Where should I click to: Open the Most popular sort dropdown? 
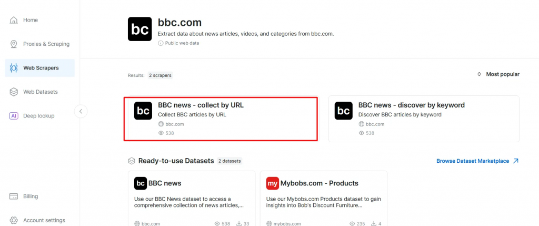498,74
